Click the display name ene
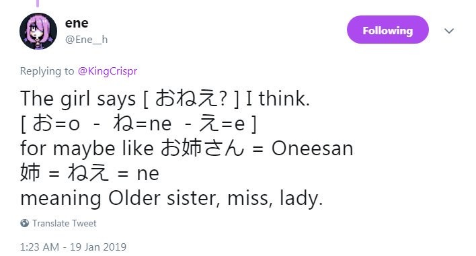This screenshot has height=256, width=476. click(x=77, y=23)
